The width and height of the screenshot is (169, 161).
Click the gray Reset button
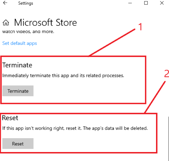tap(18, 143)
